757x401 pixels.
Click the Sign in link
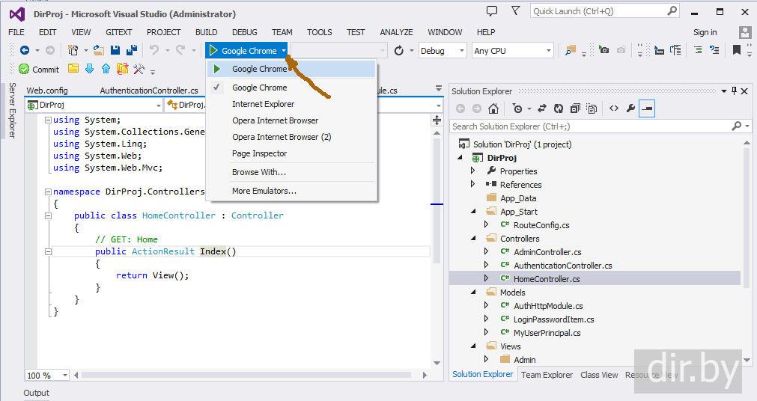tap(705, 32)
